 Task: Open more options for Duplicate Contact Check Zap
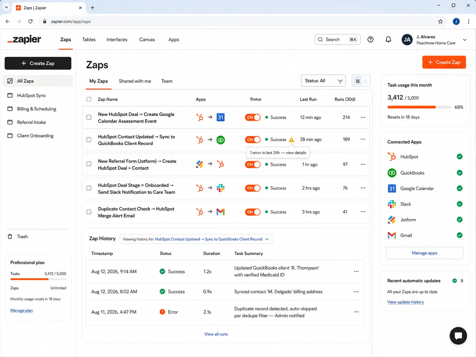(x=363, y=212)
